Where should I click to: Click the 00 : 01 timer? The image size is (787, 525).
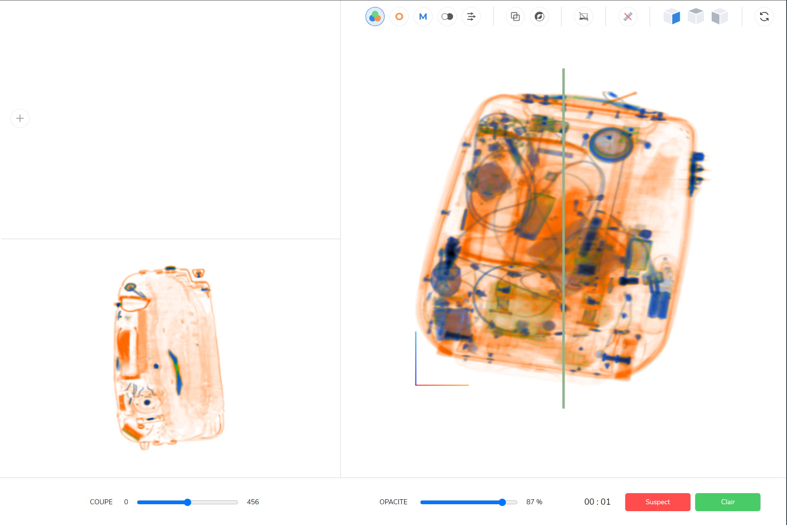[x=597, y=502]
